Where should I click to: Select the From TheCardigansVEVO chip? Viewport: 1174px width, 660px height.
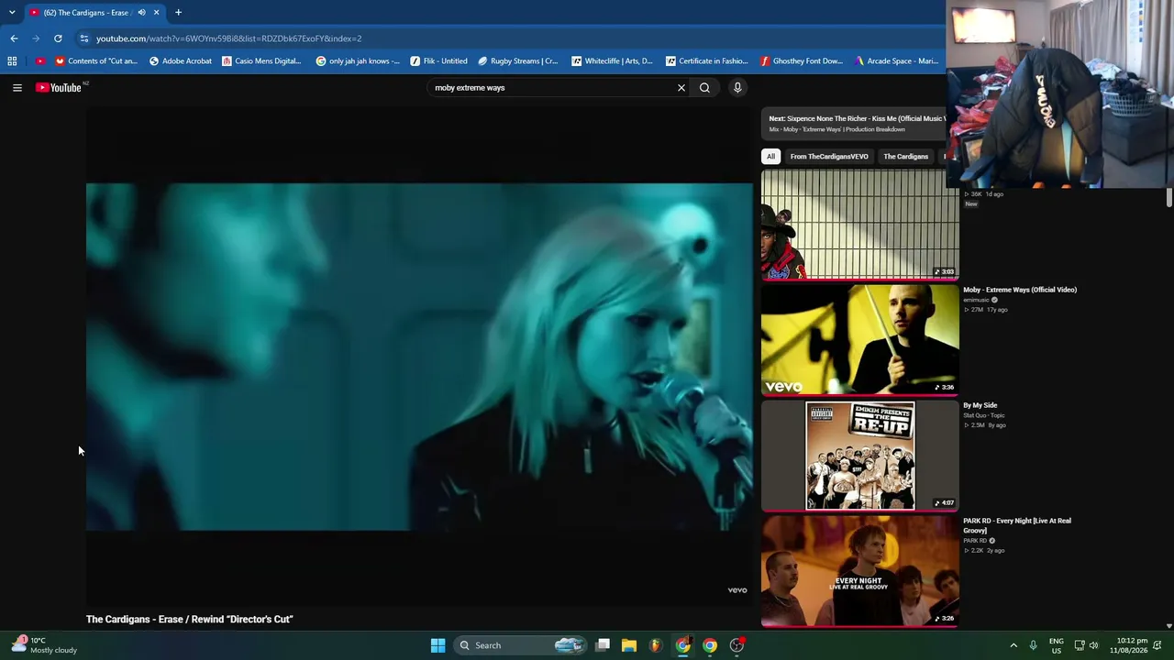click(829, 157)
